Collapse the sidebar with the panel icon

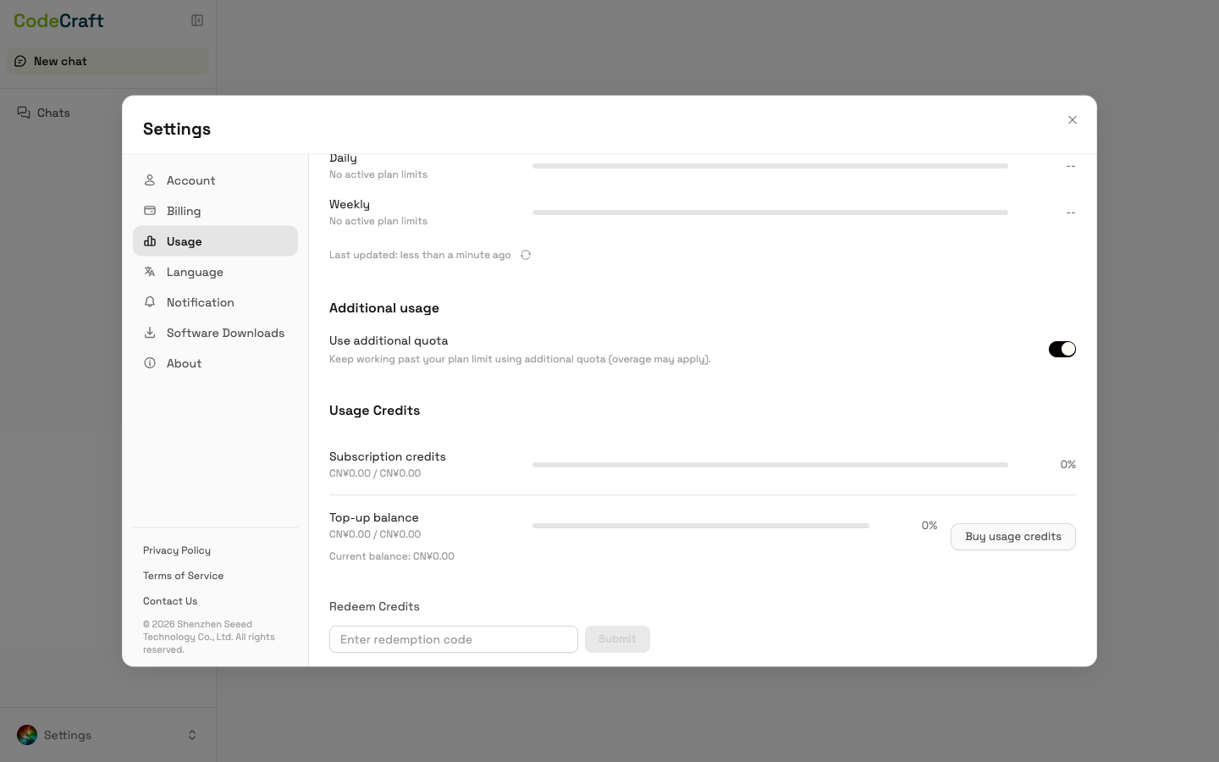tap(197, 20)
